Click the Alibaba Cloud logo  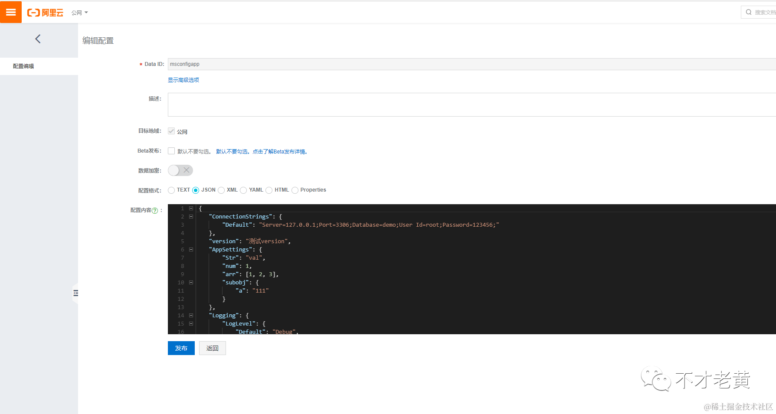tap(45, 13)
